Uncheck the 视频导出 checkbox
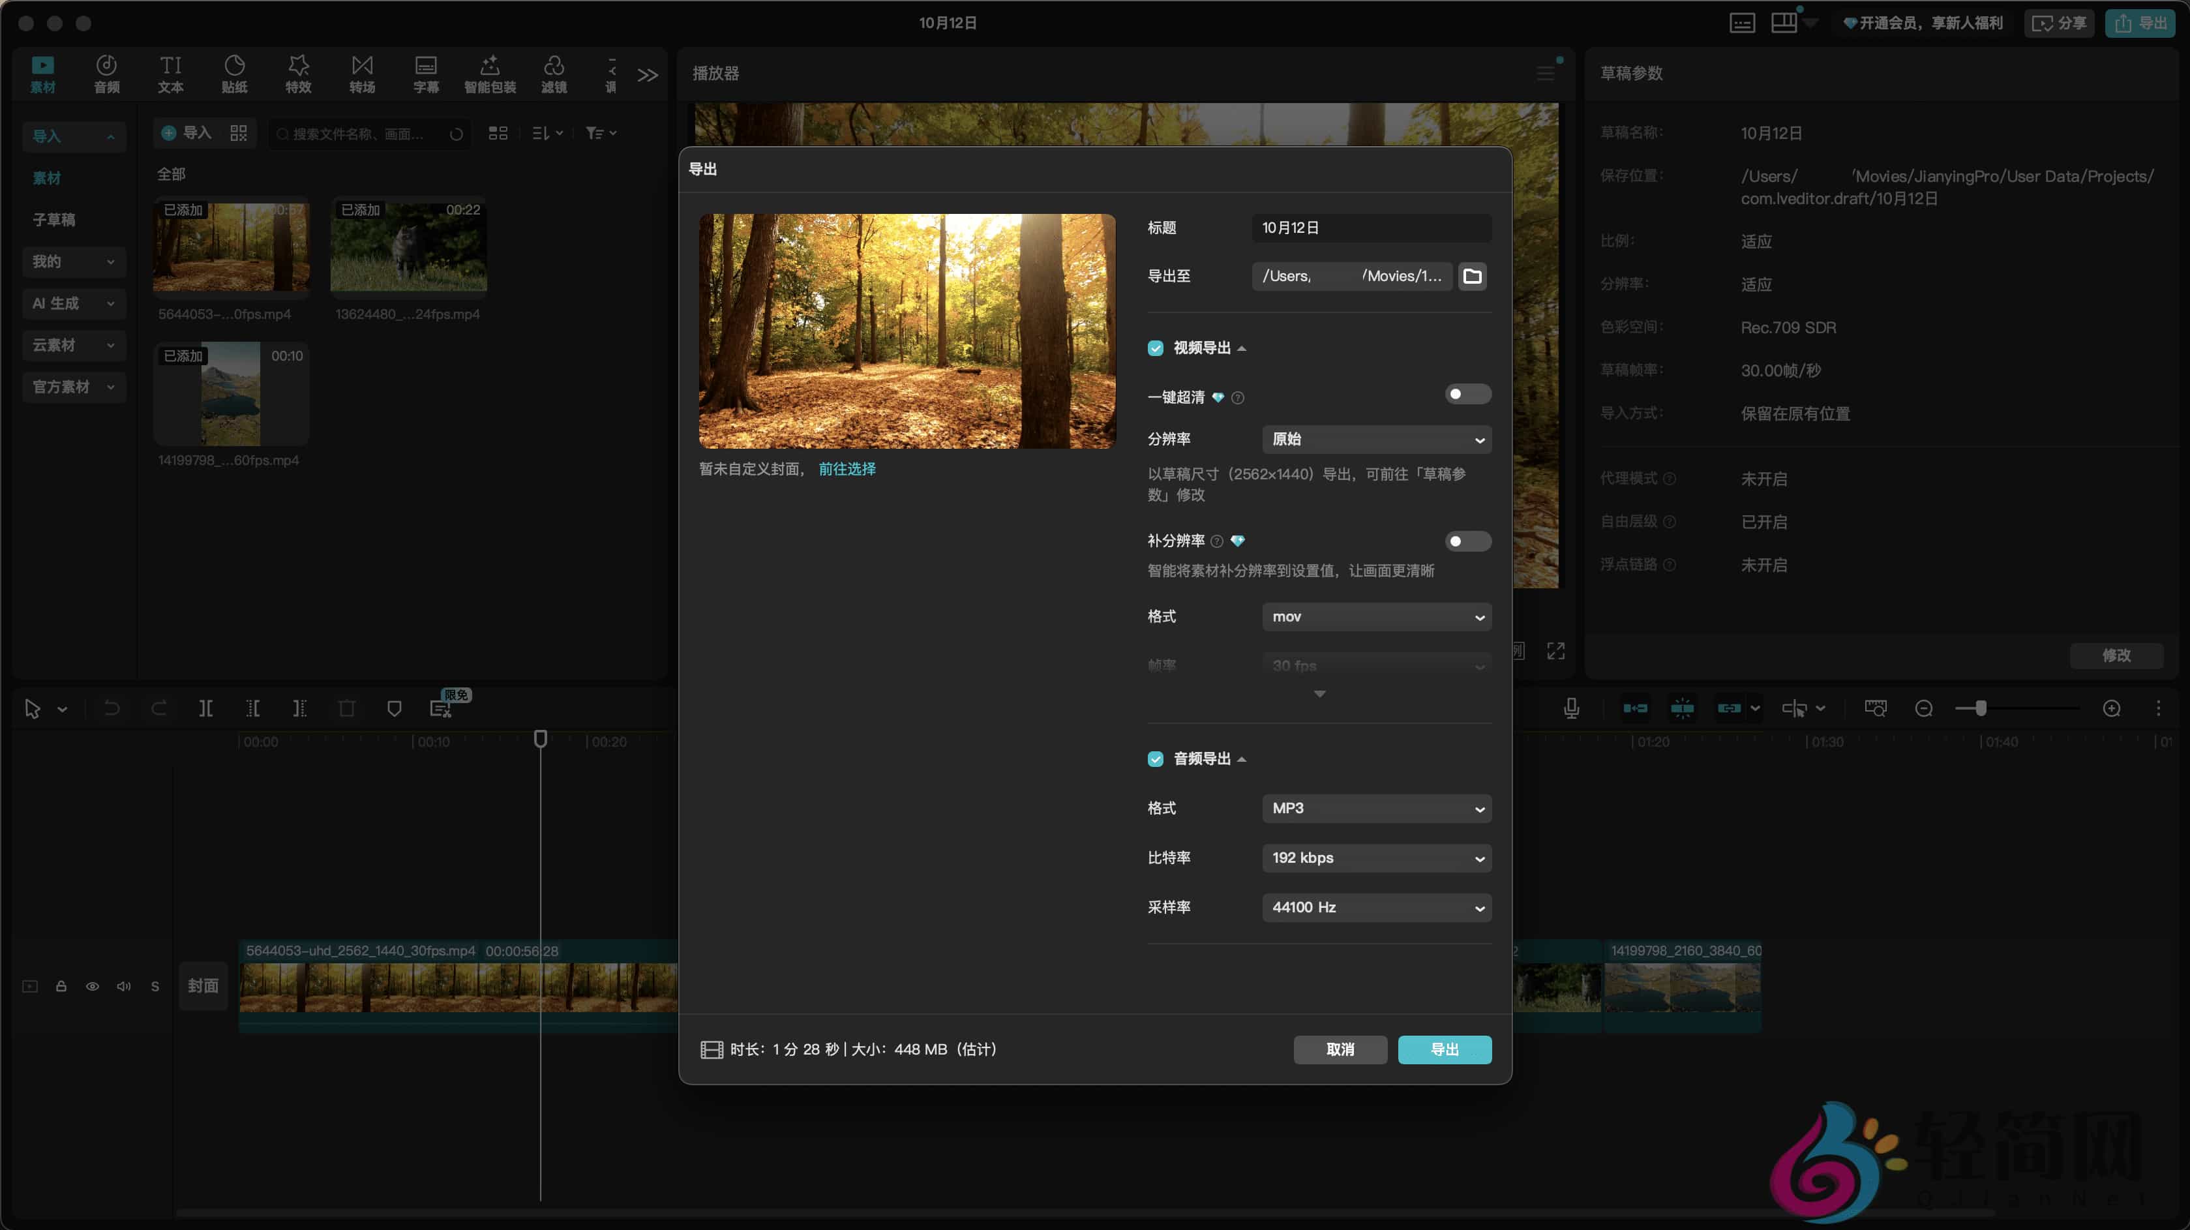The width and height of the screenshot is (2190, 1230). coord(1156,348)
